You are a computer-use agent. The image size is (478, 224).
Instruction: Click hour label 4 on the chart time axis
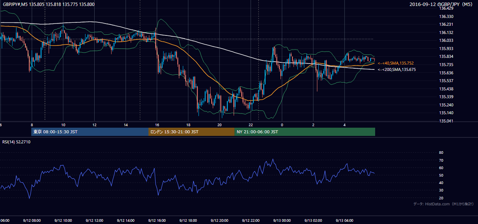click(344, 125)
